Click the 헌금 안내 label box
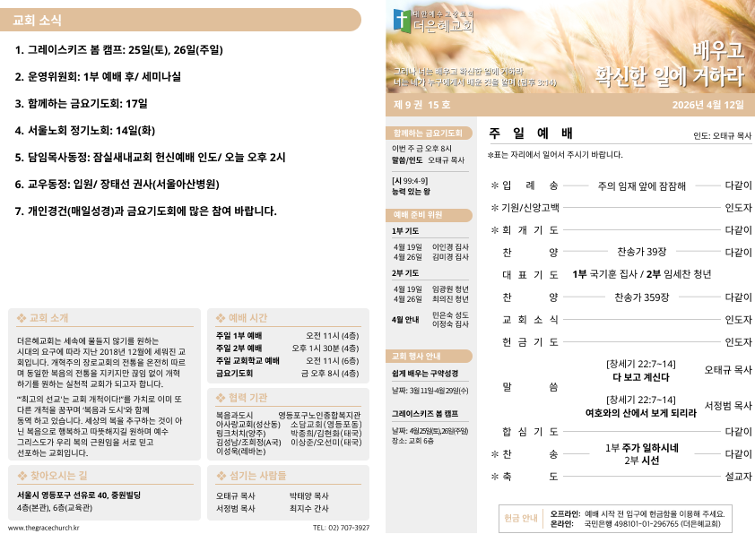The height and width of the screenshot is (534, 755). 521,518
